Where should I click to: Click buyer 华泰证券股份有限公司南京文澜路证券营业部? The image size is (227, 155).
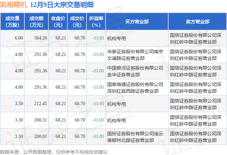coord(135,55)
